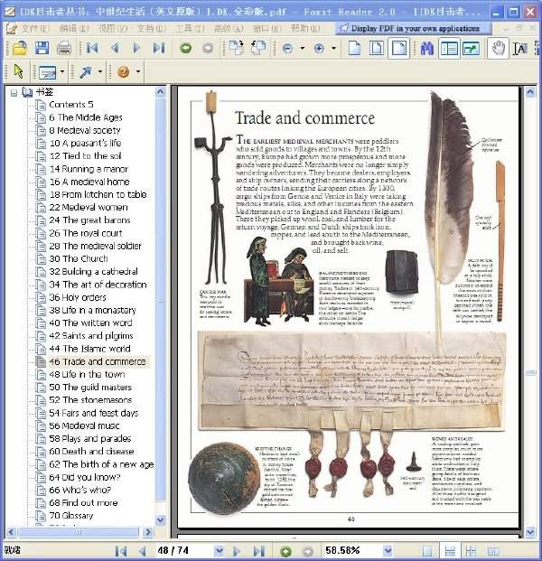The height and width of the screenshot is (561, 542).
Task: Go to previous page using top toolbar
Action: 115,48
